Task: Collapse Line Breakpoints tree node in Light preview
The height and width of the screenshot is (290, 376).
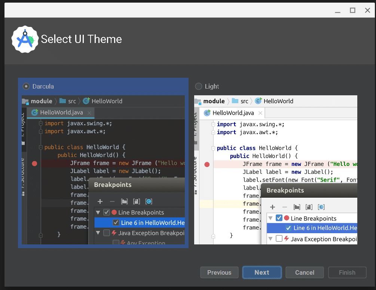Action: 270,218
